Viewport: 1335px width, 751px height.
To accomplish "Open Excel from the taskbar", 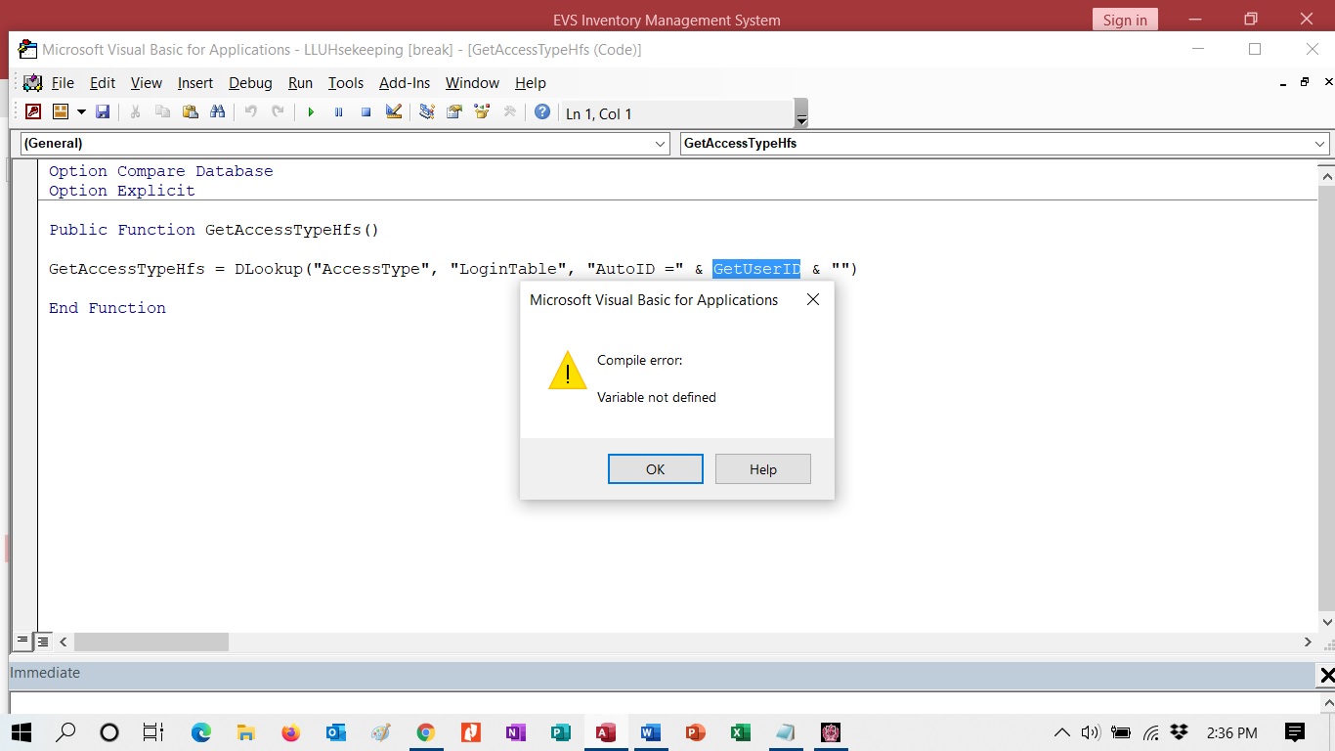I will [740, 731].
